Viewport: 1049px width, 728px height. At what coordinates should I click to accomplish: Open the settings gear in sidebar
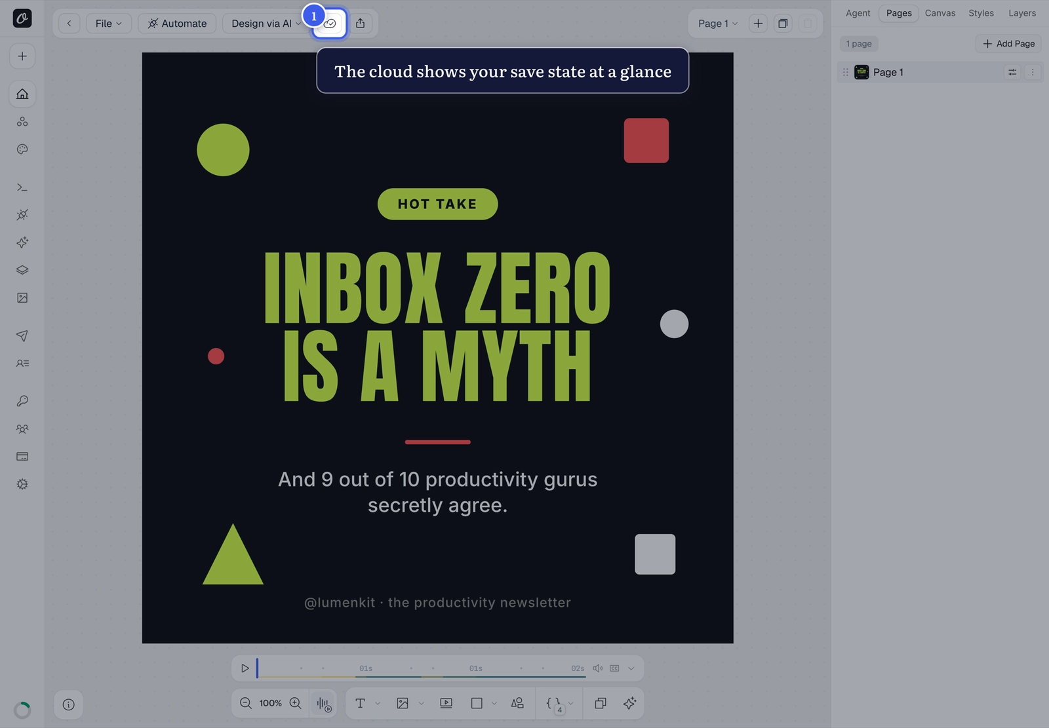22,484
